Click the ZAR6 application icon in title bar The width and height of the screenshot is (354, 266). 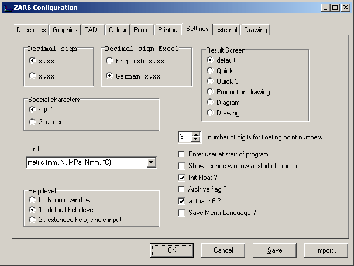[x=7, y=8]
